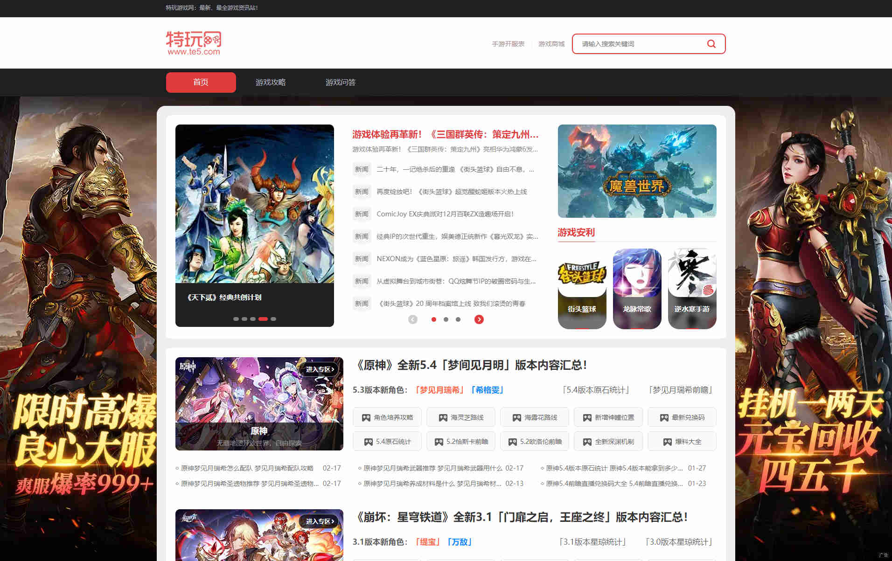Select the third news pagination dot
892x561 pixels.
click(x=458, y=319)
